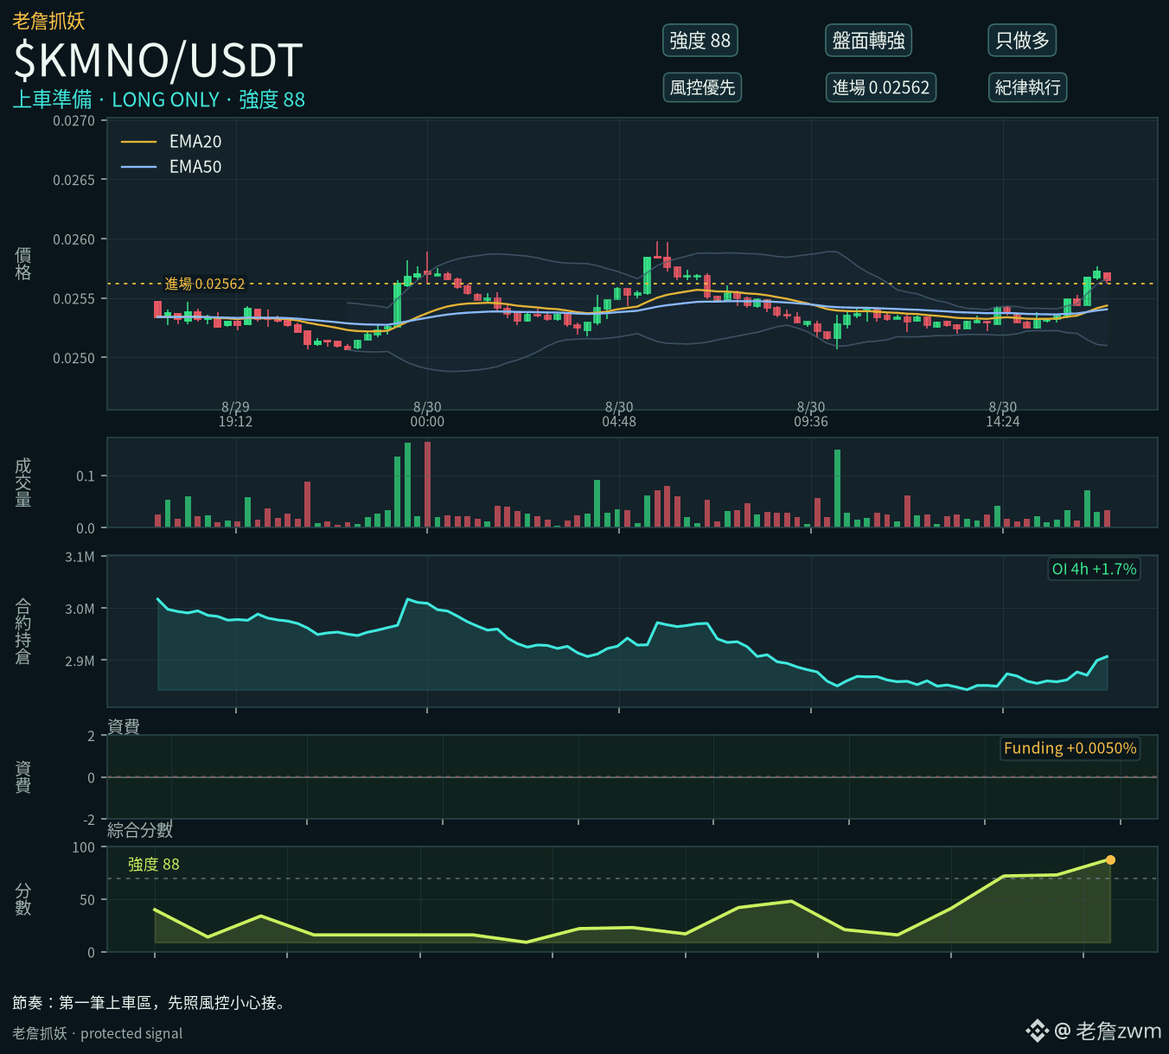Click the 0.1 volume axis label
Viewport: 1169px width, 1054px height.
coord(86,476)
